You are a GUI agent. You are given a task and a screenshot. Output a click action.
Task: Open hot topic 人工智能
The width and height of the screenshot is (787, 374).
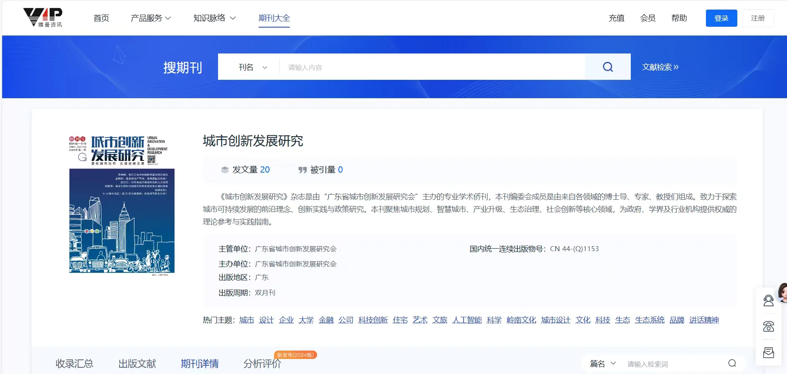[x=467, y=320]
